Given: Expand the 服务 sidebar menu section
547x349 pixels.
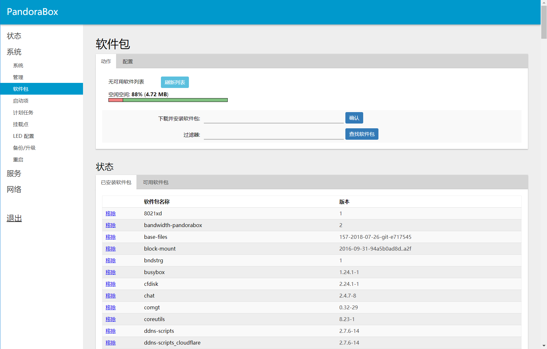Looking at the screenshot, I should click(14, 173).
